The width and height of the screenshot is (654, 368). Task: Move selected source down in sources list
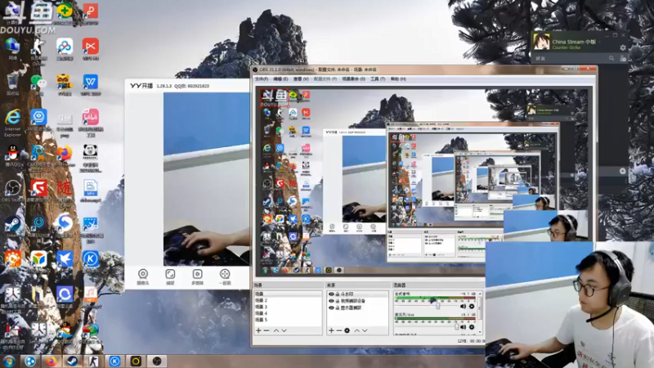tap(365, 330)
